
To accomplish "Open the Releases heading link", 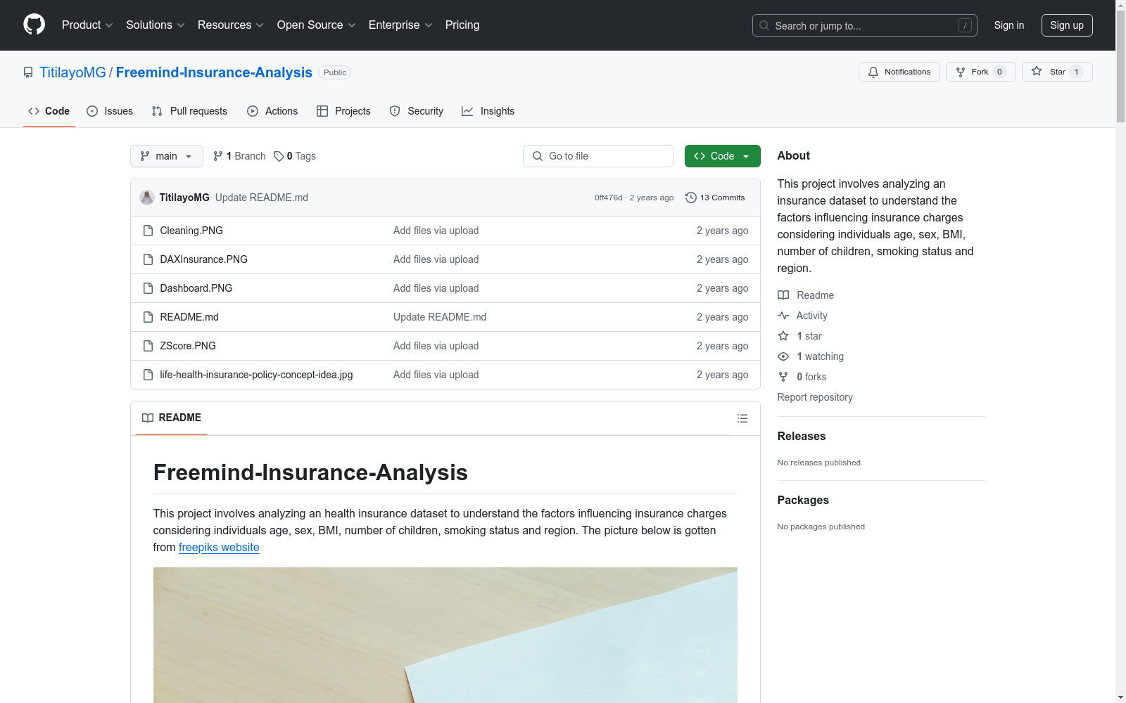I will (802, 436).
